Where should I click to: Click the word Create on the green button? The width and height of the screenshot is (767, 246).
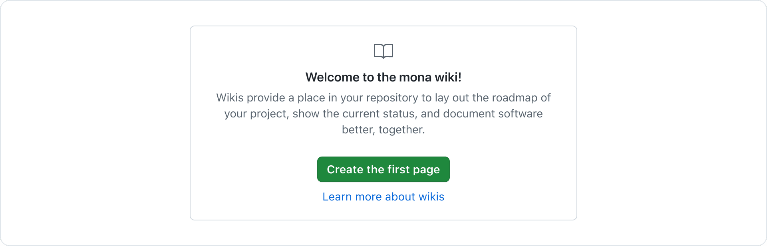(x=345, y=169)
